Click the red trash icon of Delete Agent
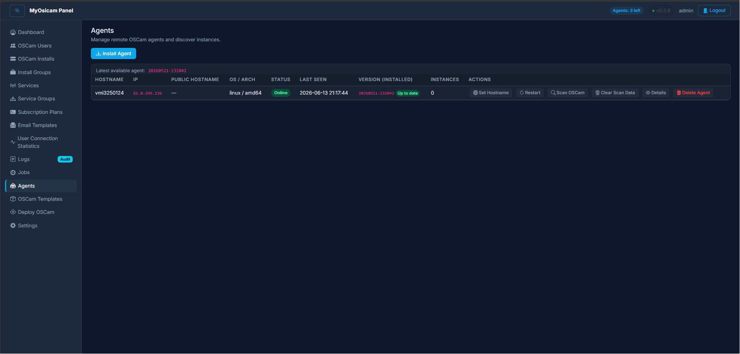 [679, 93]
